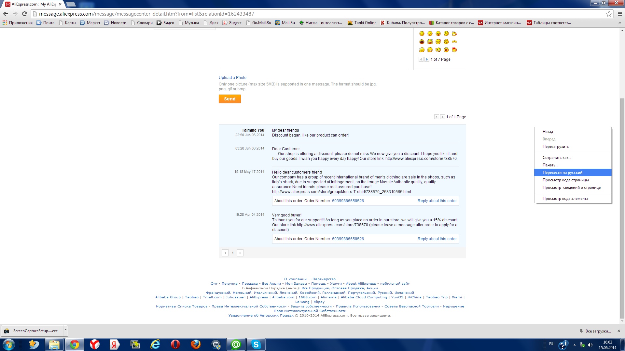Click bottom pagination next arrow
625x351 pixels.
[x=240, y=253]
